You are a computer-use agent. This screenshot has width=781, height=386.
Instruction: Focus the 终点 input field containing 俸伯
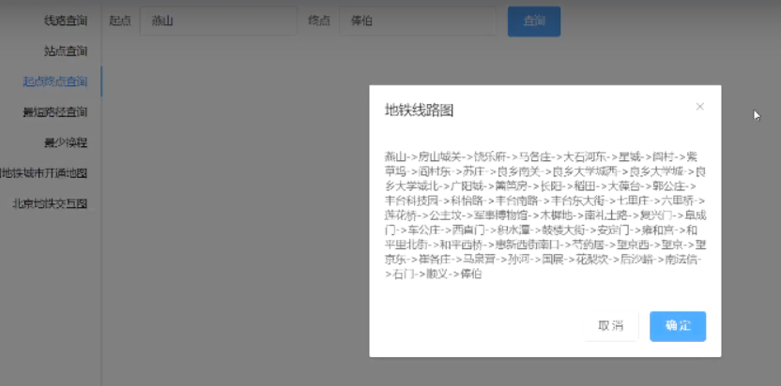(418, 21)
